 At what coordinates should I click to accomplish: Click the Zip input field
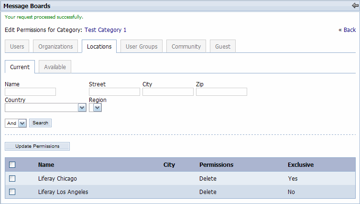pos(221,92)
